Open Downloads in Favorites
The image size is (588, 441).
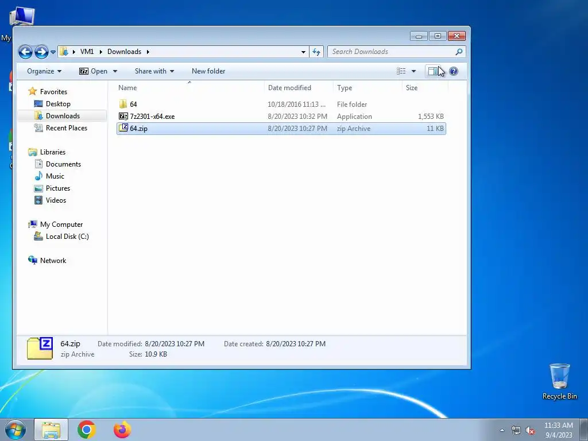pyautogui.click(x=63, y=116)
